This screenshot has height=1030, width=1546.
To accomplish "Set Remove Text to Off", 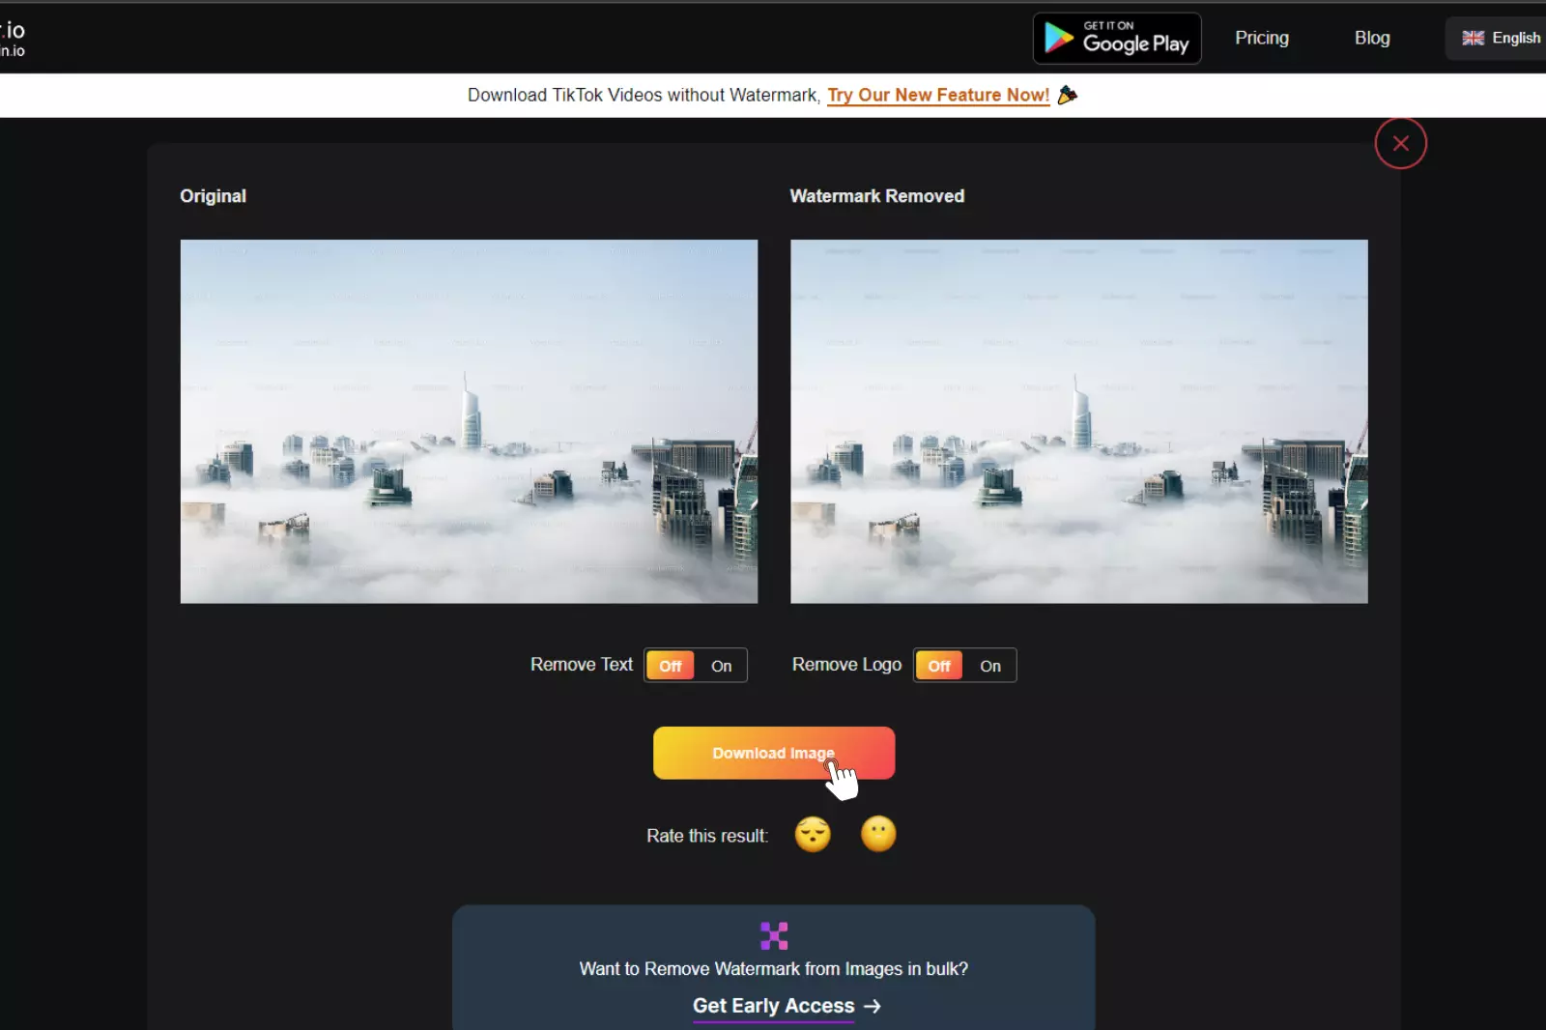I will 671,666.
